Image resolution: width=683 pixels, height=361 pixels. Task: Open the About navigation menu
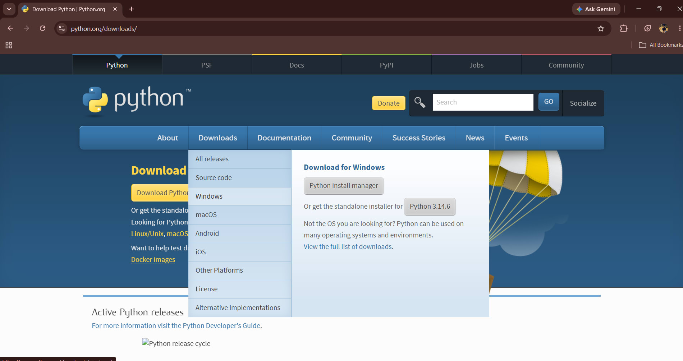(x=168, y=138)
